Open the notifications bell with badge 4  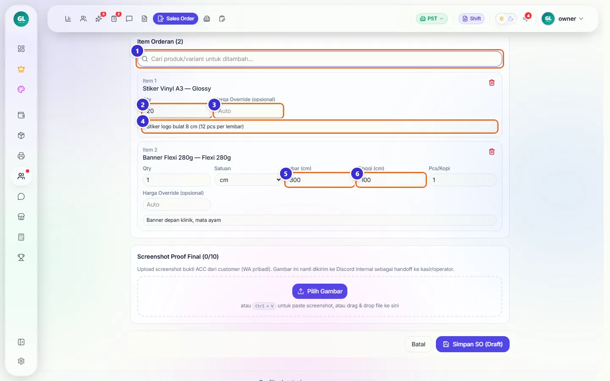[x=526, y=19]
